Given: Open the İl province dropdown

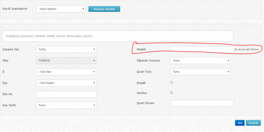Looking at the screenshot, I should pyautogui.click(x=66, y=72).
